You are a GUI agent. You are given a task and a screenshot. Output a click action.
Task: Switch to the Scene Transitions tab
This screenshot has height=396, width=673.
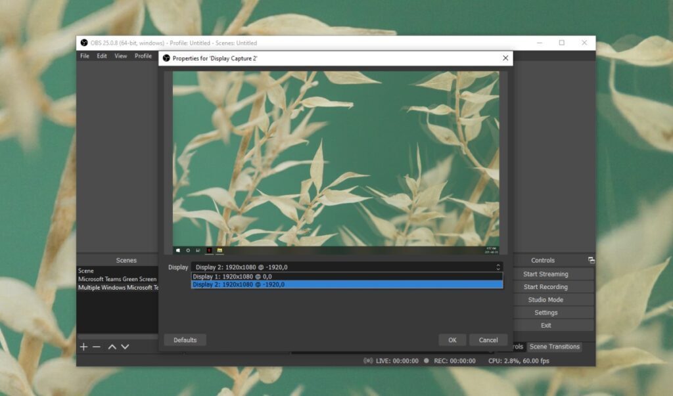point(555,347)
